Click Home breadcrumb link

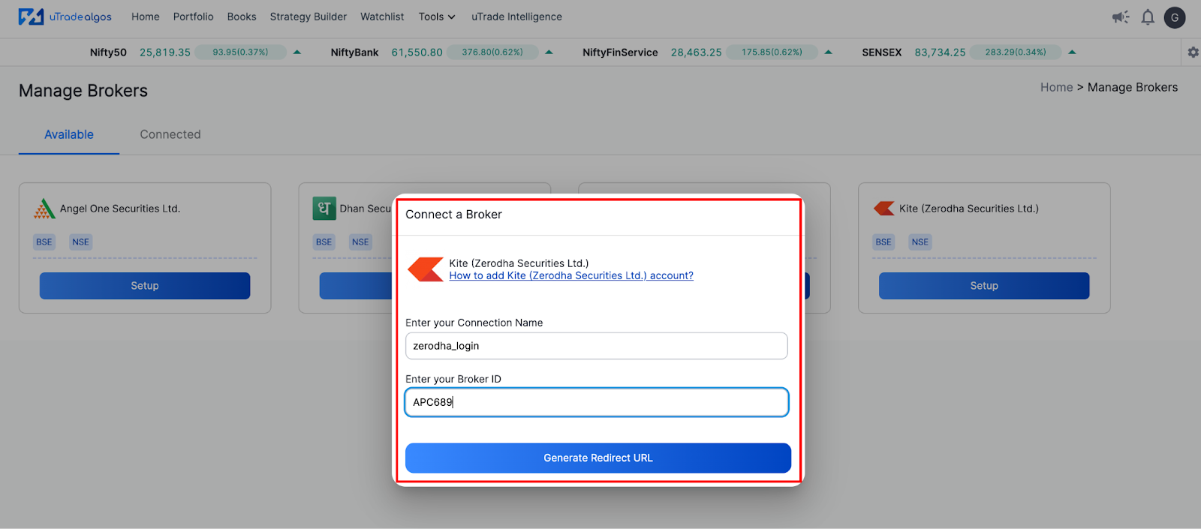click(x=1056, y=87)
